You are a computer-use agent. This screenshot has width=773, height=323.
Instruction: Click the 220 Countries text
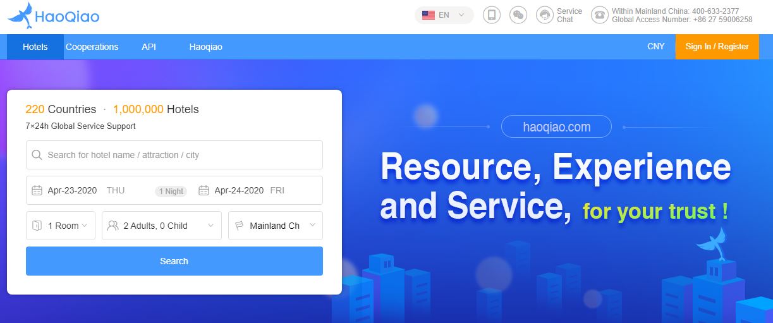pyautogui.click(x=61, y=109)
